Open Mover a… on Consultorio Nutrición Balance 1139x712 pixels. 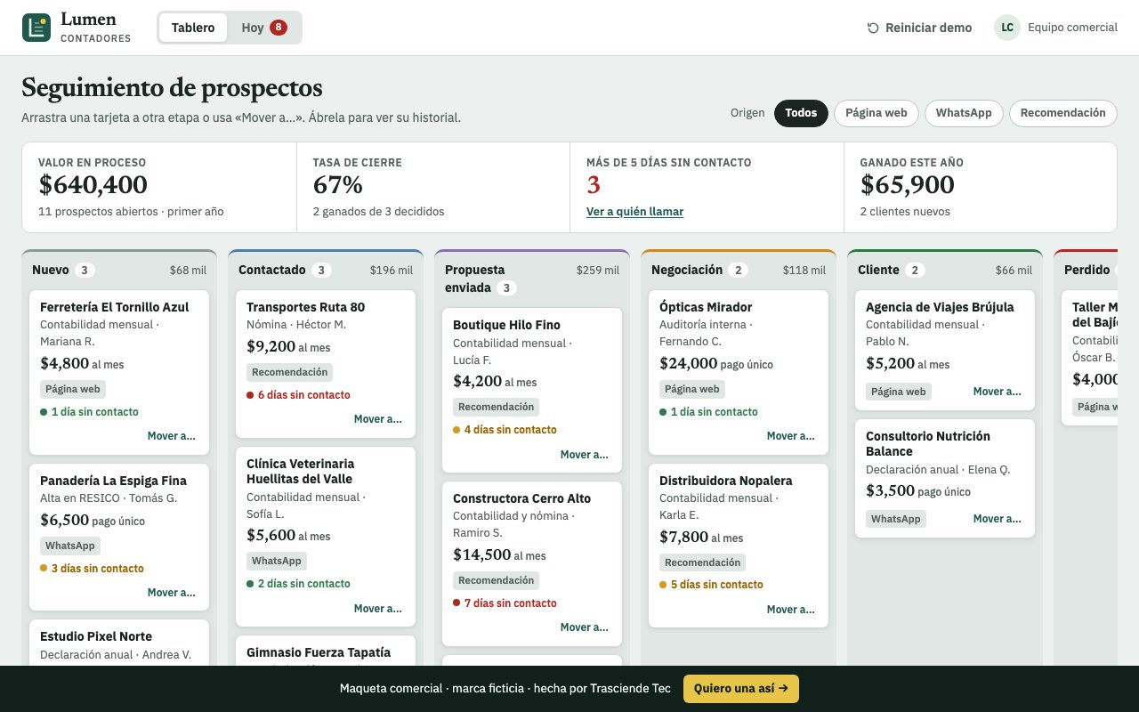(x=998, y=519)
